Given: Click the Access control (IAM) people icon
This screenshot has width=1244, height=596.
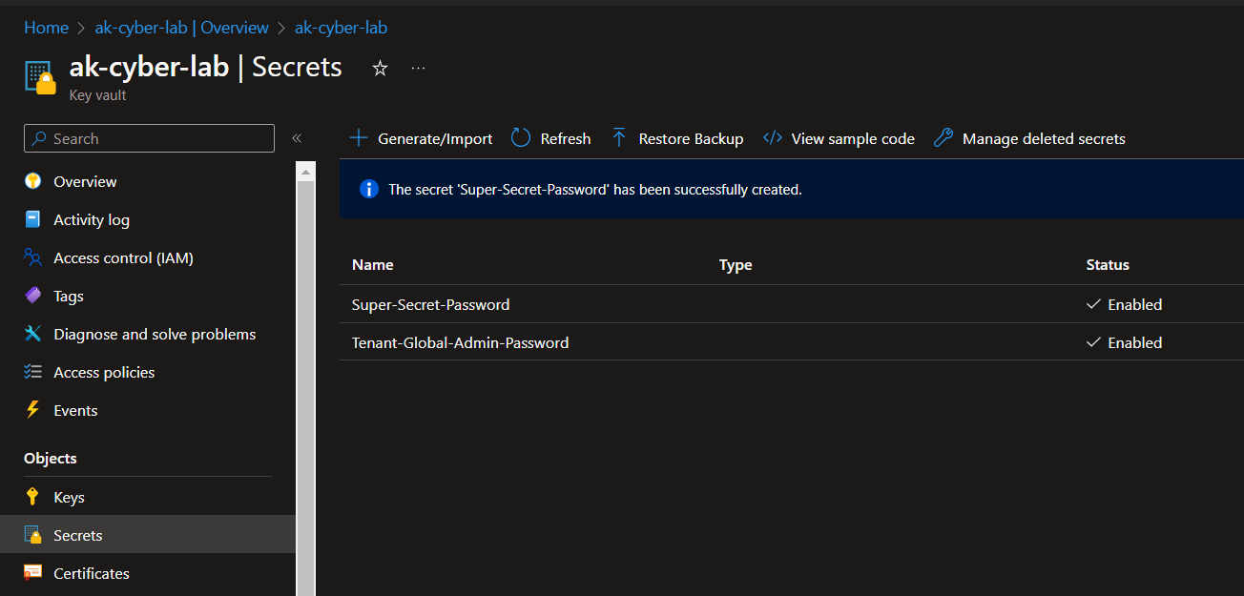Looking at the screenshot, I should click(x=33, y=257).
